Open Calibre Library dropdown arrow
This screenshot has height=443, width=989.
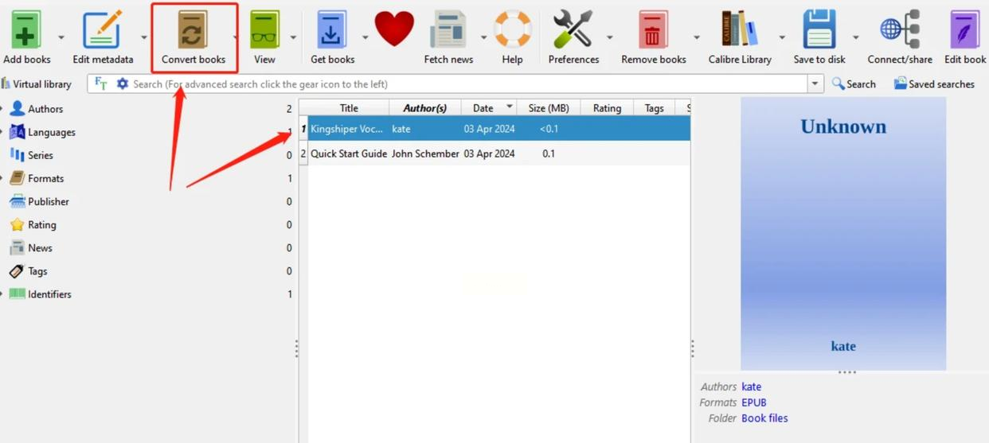point(782,37)
